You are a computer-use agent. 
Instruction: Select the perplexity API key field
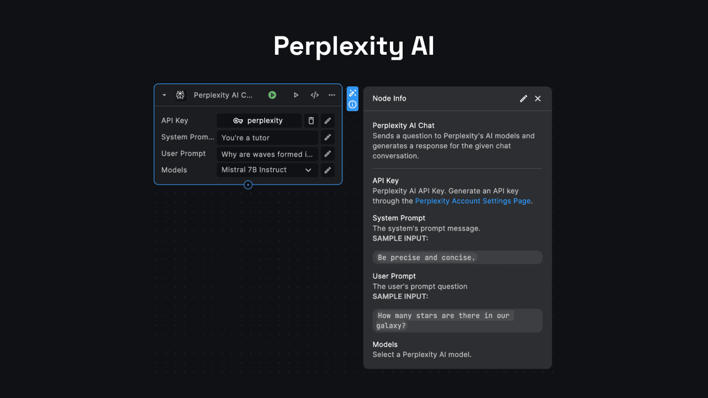(x=259, y=121)
